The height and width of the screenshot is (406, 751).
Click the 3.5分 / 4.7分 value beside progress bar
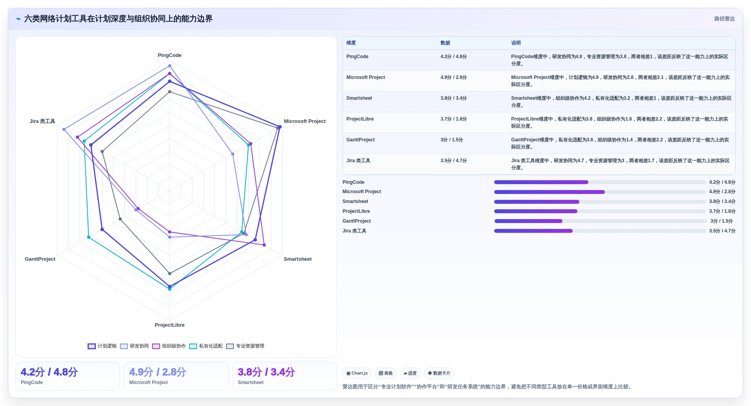722,231
